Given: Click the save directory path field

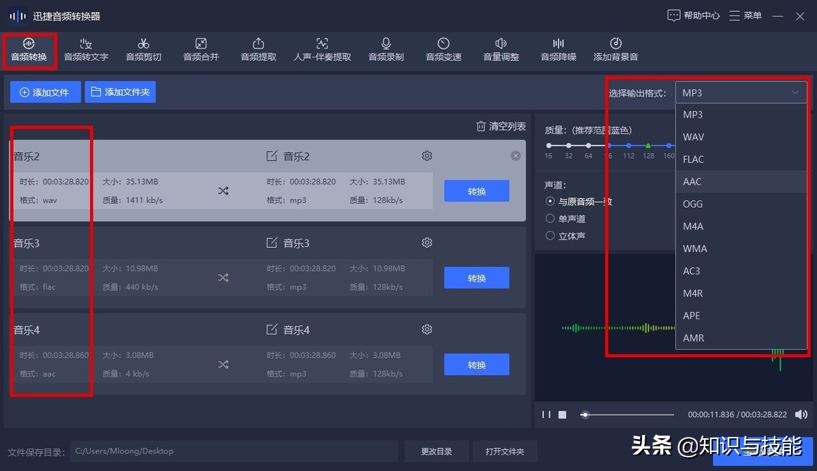Looking at the screenshot, I should point(234,451).
